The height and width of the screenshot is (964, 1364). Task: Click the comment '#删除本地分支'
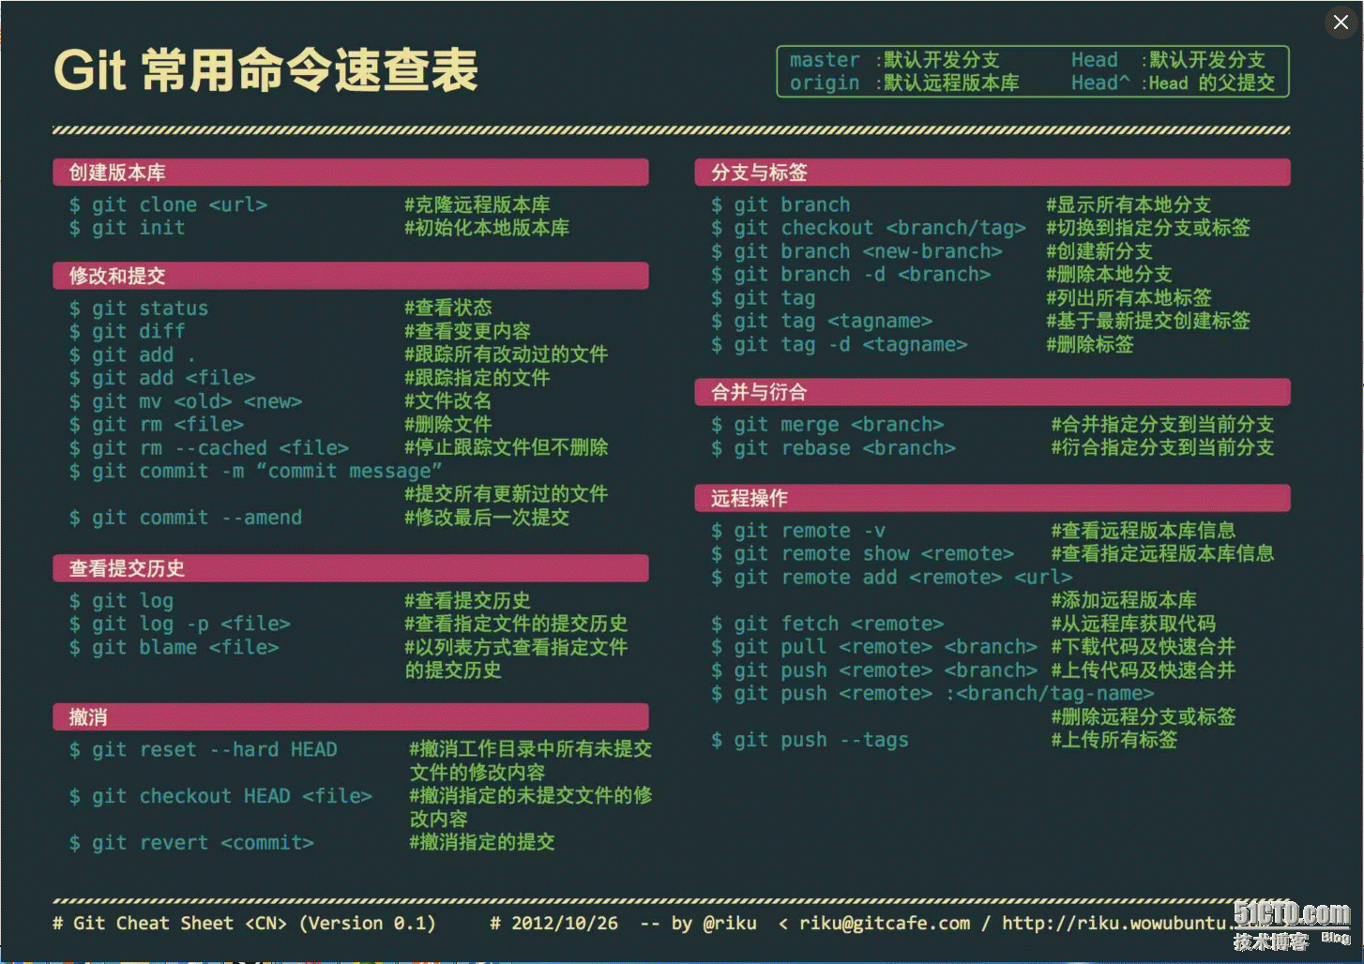[1110, 275]
